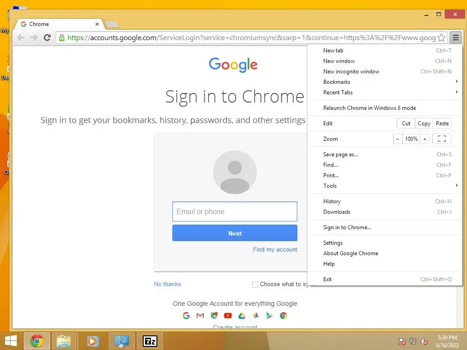Click the Paste button in Edit row
Viewport: 467px width, 350px height.
pyautogui.click(x=442, y=124)
